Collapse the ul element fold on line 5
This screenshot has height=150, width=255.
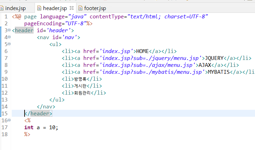coord(9,44)
